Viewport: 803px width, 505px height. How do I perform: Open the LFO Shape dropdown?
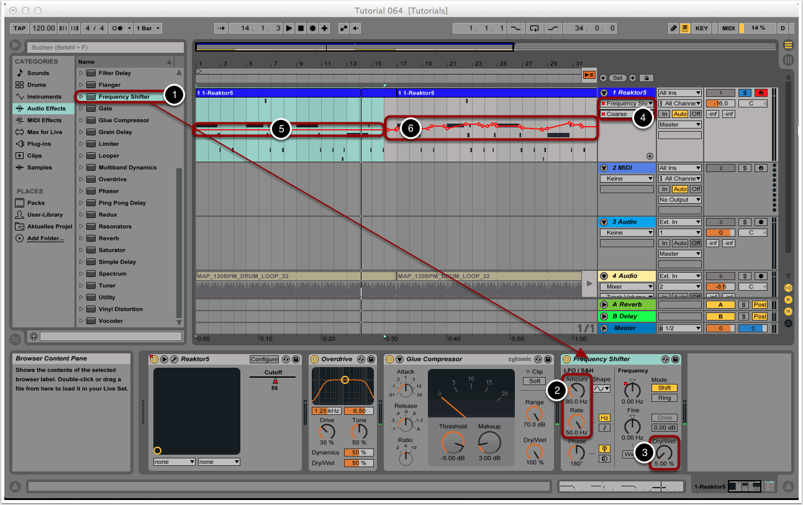(x=601, y=388)
